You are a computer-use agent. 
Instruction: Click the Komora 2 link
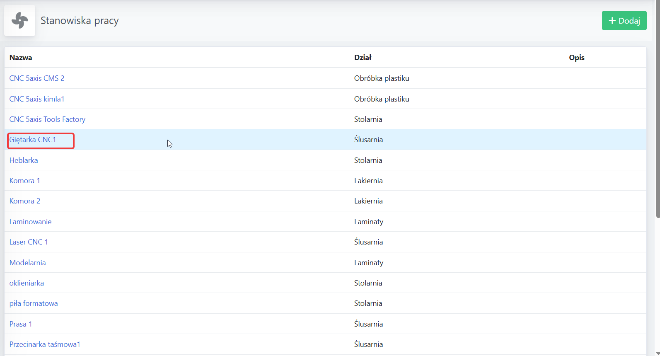point(25,201)
